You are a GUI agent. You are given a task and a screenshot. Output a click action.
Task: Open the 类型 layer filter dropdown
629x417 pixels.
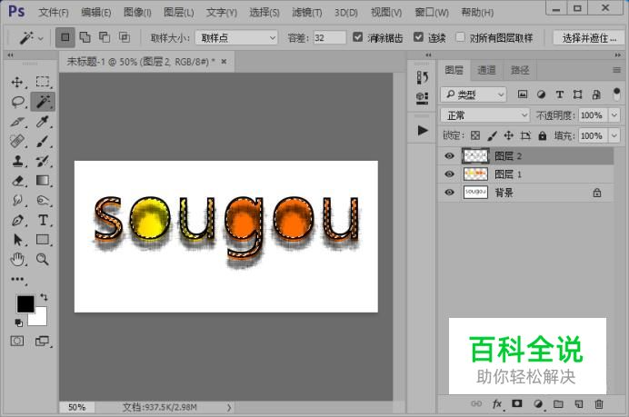pyautogui.click(x=474, y=94)
